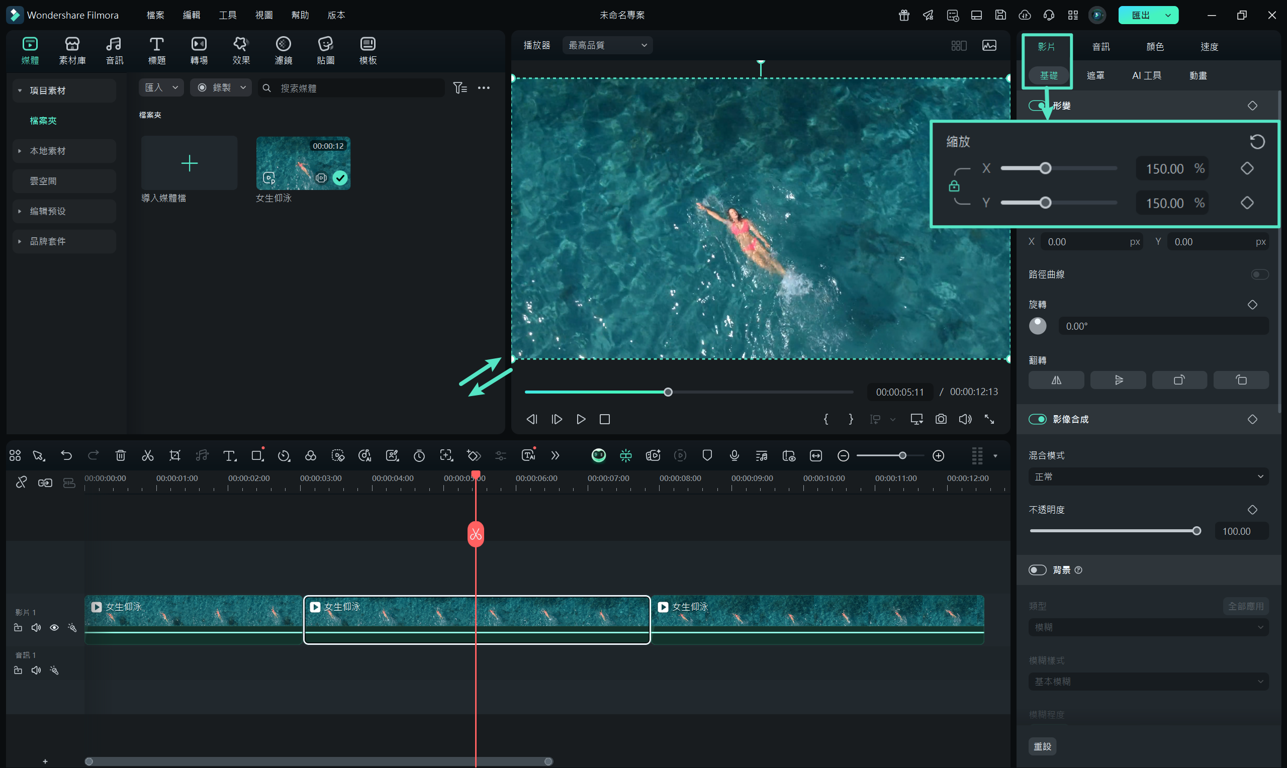The width and height of the screenshot is (1287, 768).
Task: Open the 混合模式 正常 blend mode dropdown
Action: coord(1148,476)
